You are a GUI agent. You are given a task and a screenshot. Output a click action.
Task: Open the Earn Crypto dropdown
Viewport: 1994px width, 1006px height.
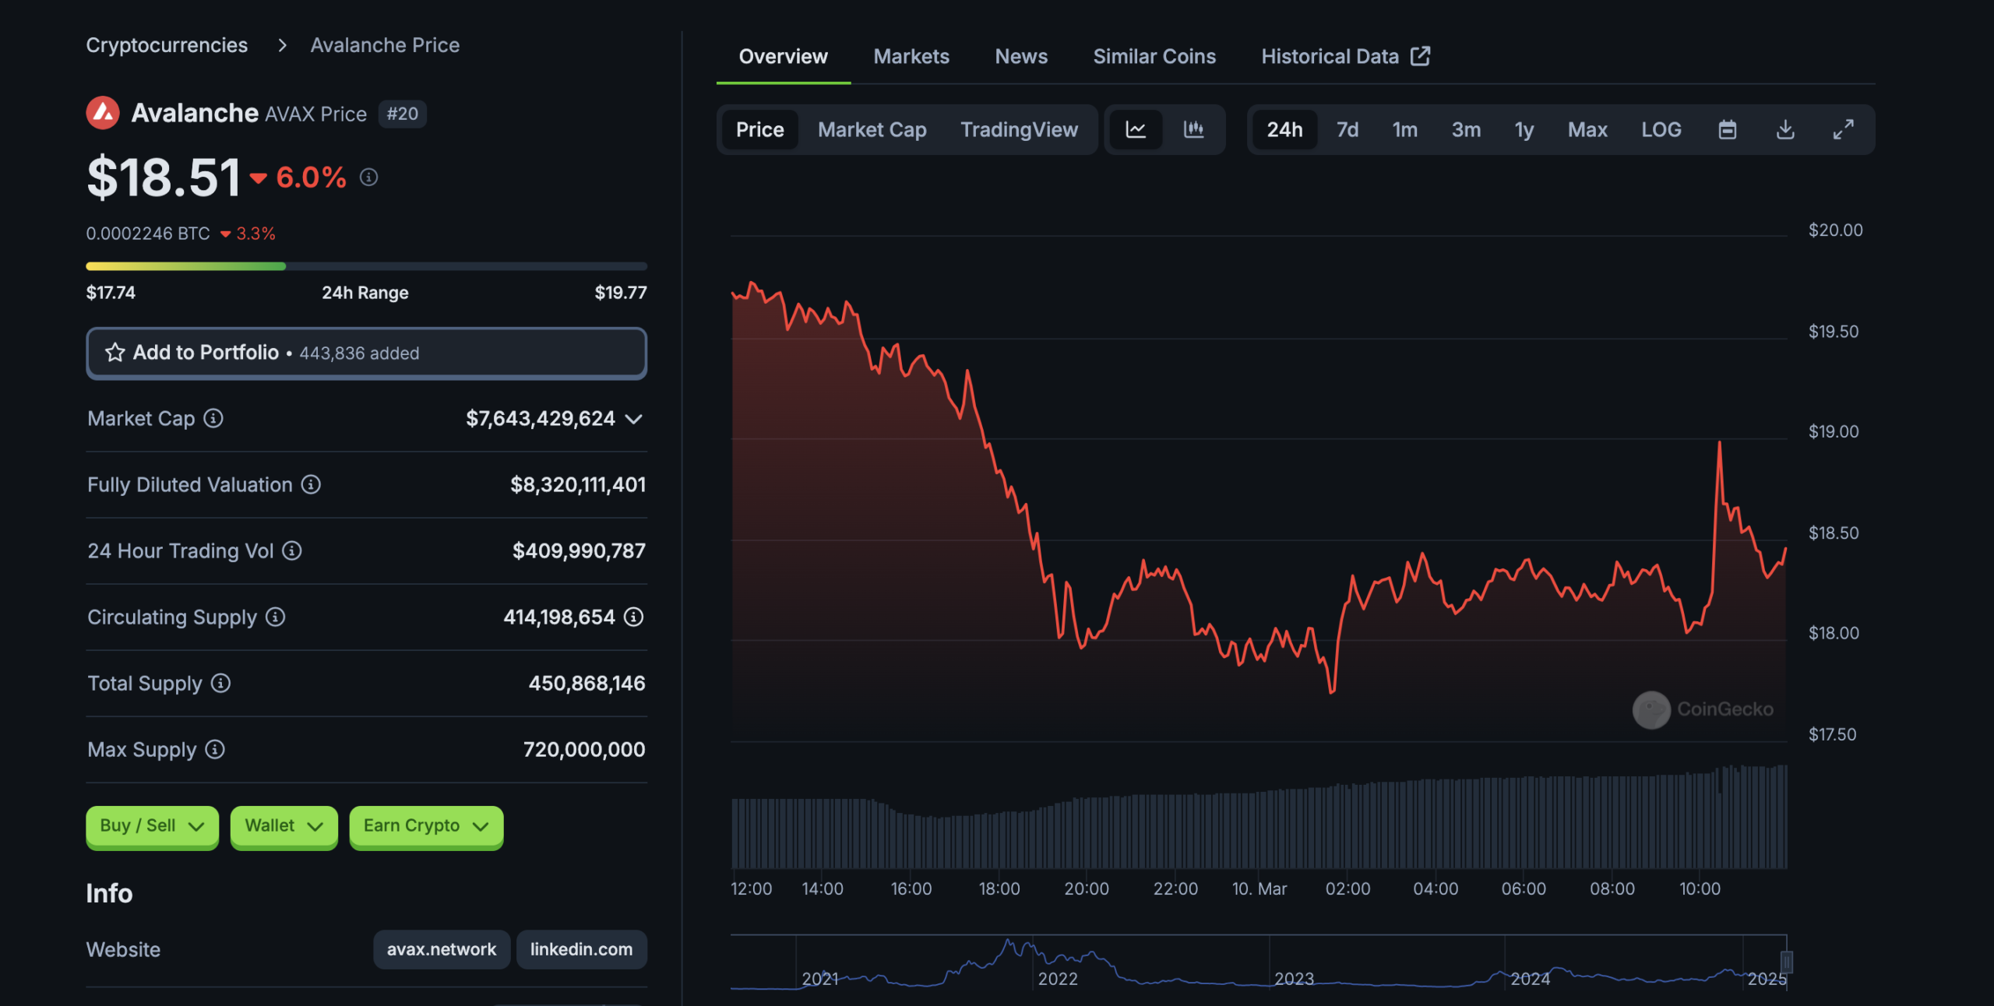(x=426, y=826)
